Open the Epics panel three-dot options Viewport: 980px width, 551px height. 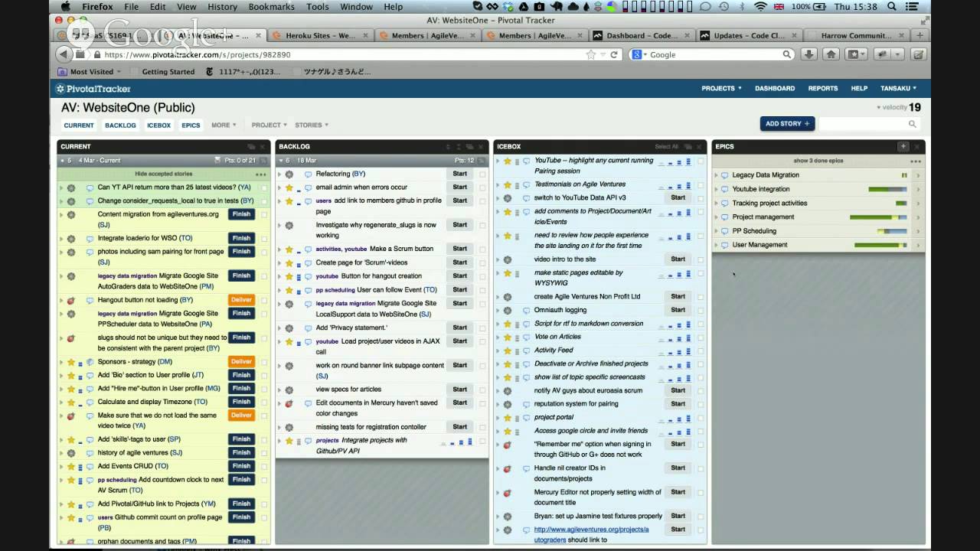(x=915, y=161)
